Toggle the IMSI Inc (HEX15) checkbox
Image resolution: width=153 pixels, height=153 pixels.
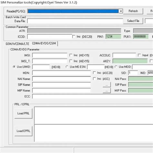[x=71, y=55]
